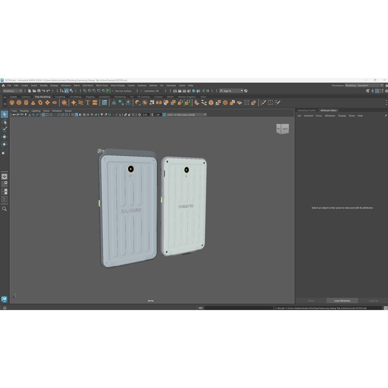The width and height of the screenshot is (388, 388).
Task: Open the Edit Mesh menu
Action: tap(88, 86)
